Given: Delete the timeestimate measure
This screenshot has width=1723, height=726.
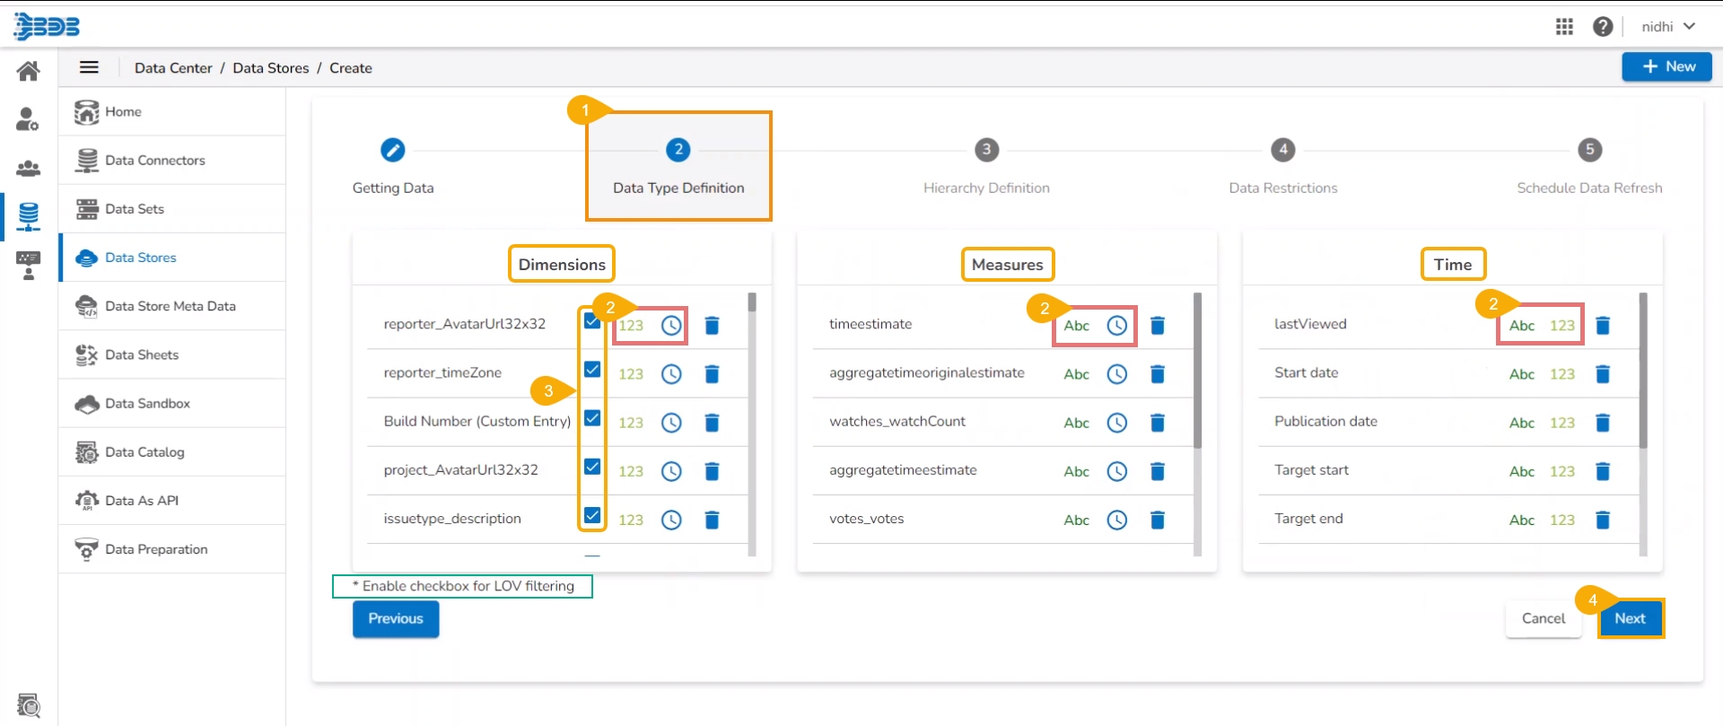Looking at the screenshot, I should pyautogui.click(x=1158, y=326).
